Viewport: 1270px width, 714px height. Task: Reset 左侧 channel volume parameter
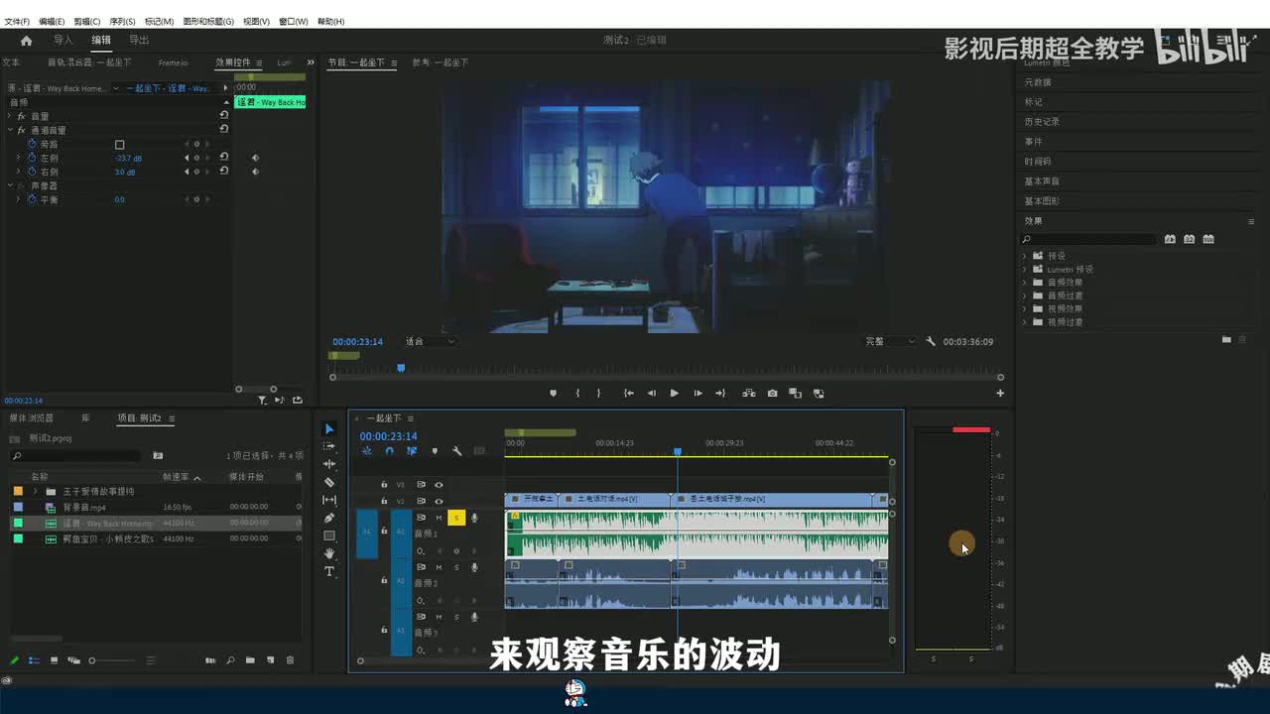tap(224, 158)
